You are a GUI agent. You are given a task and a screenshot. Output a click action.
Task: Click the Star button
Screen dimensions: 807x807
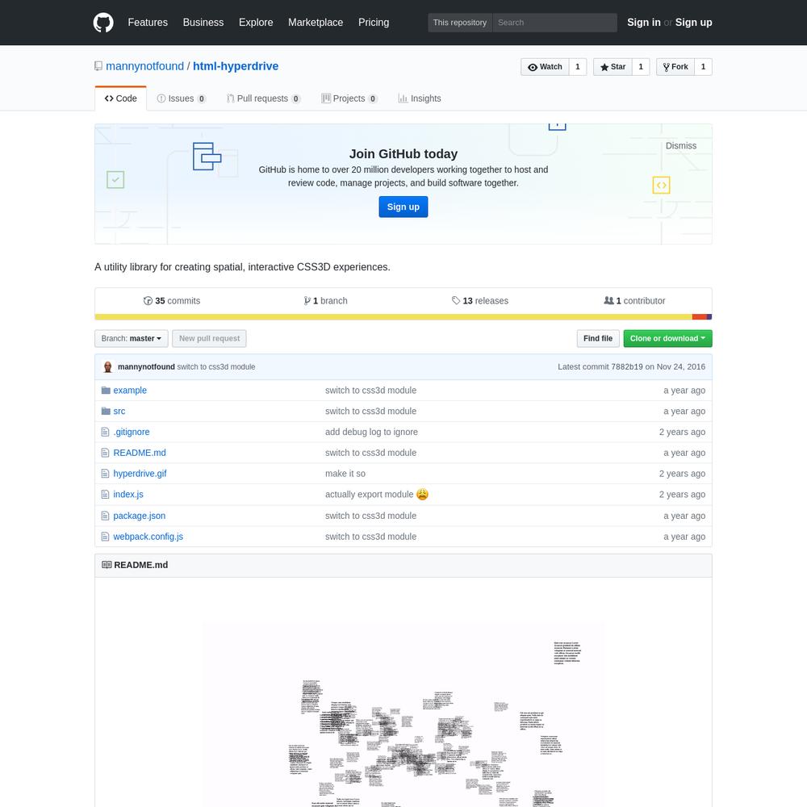613,67
